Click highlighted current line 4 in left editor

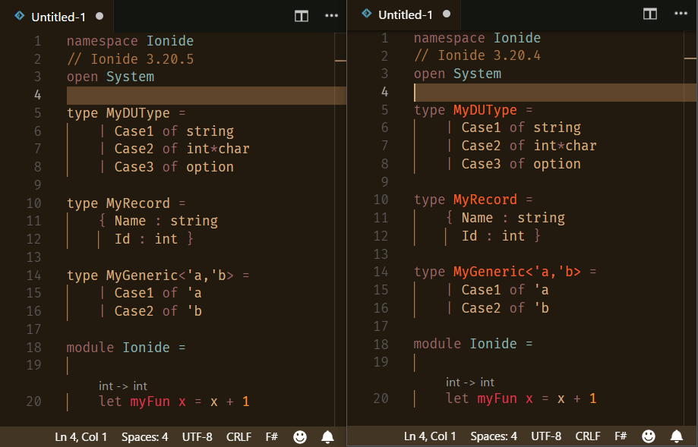pos(207,95)
